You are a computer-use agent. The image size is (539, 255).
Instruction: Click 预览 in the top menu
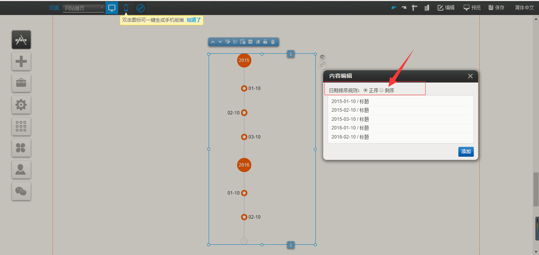click(472, 7)
